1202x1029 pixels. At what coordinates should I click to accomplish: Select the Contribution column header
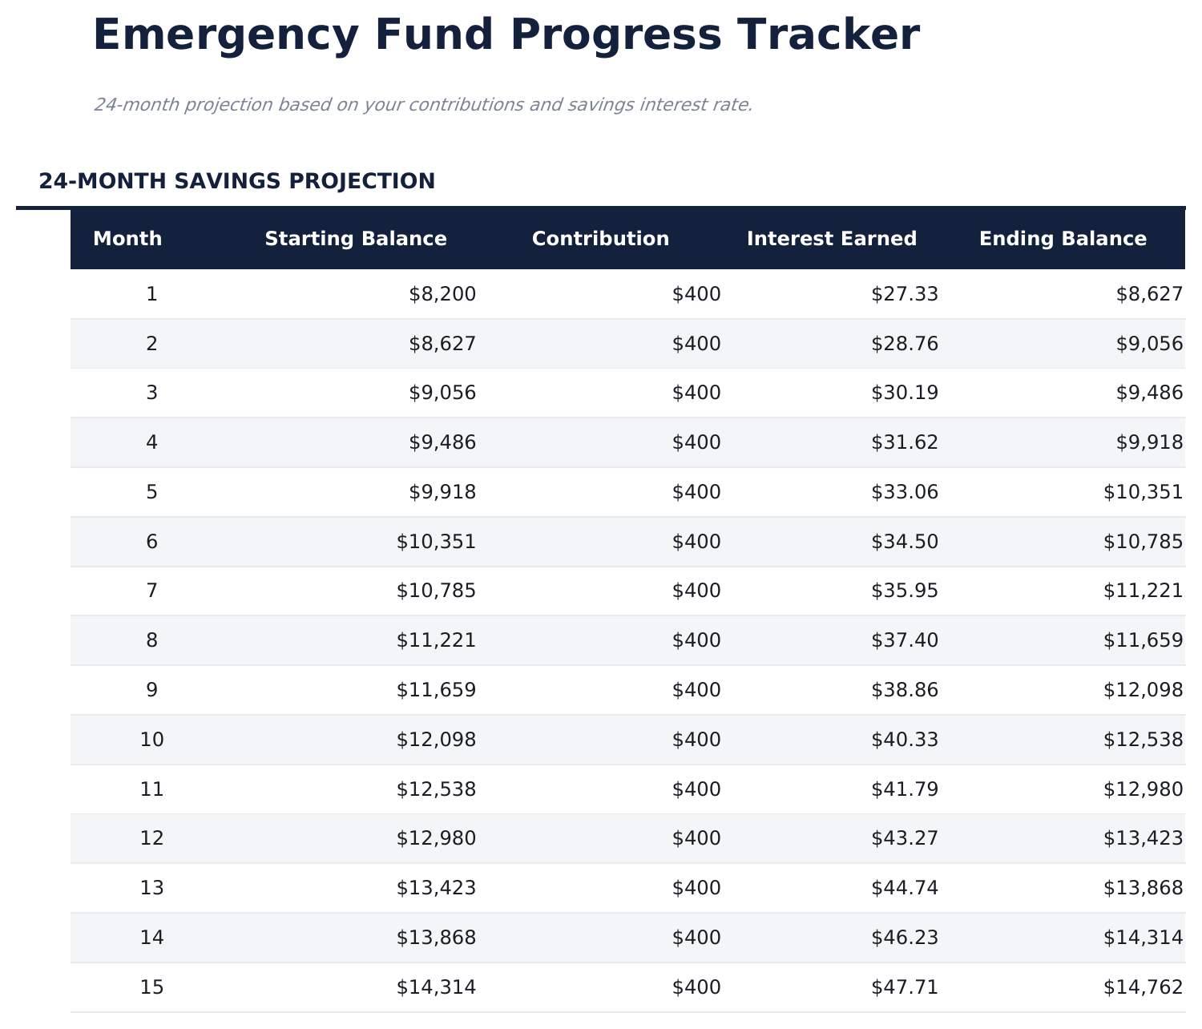coord(600,239)
